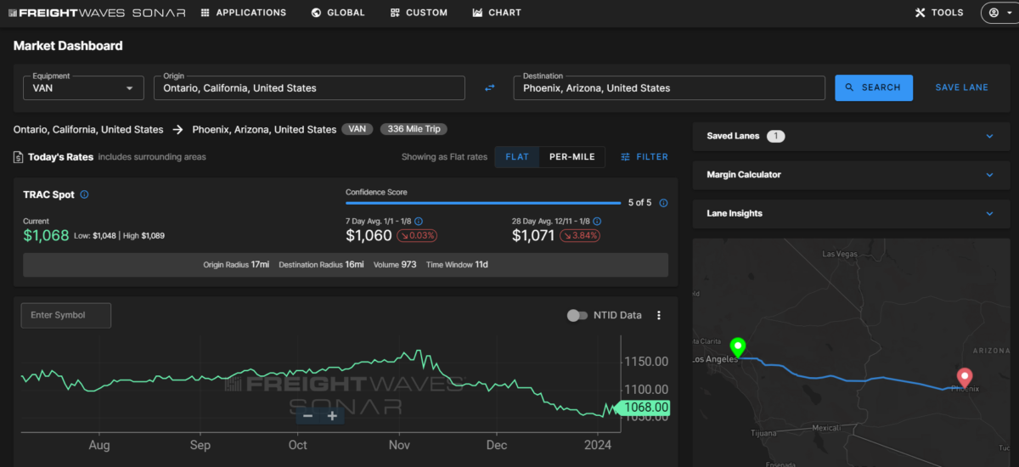
Task: Toggle NTID Data switch
Action: coord(577,315)
